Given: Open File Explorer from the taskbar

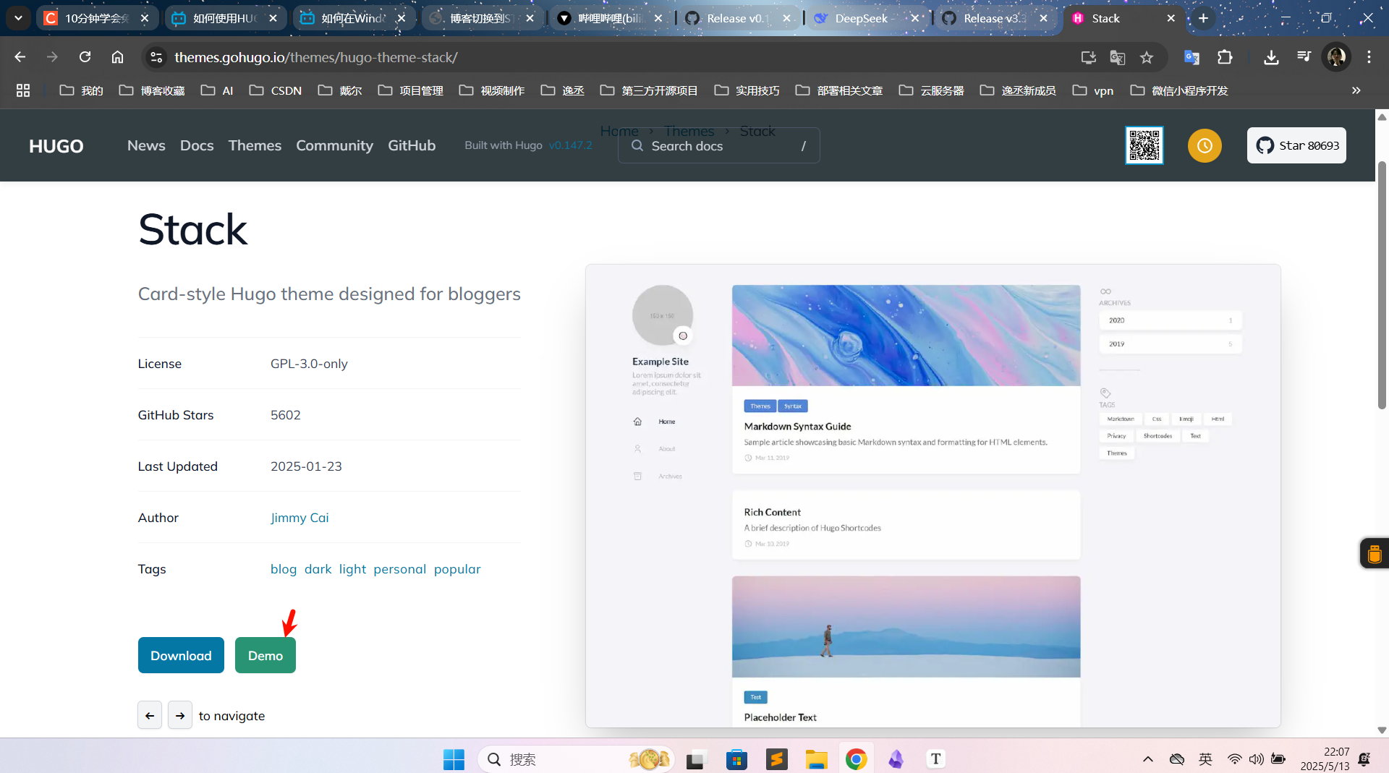Looking at the screenshot, I should click(x=816, y=759).
